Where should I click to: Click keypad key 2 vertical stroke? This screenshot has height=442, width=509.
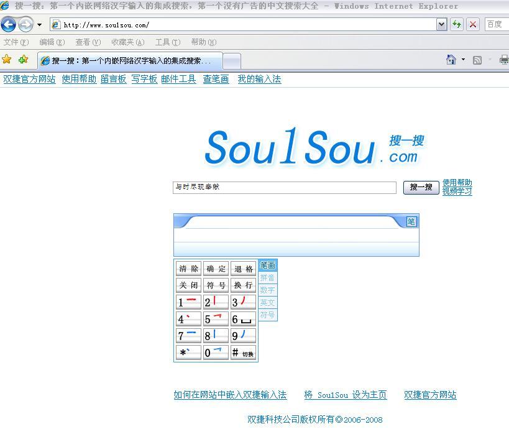[216, 302]
